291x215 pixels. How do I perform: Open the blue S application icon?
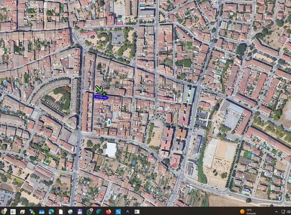[x=118, y=211]
